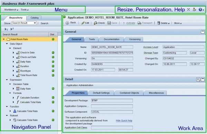Open the Show dropdown list
Screen dimensions: 207x134
(35, 23)
